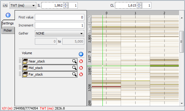Image resolution: width=185 pixels, height=111 pixels.
Task: Click the TWT 2826.8 readout in status bar
Action: (x=60, y=108)
